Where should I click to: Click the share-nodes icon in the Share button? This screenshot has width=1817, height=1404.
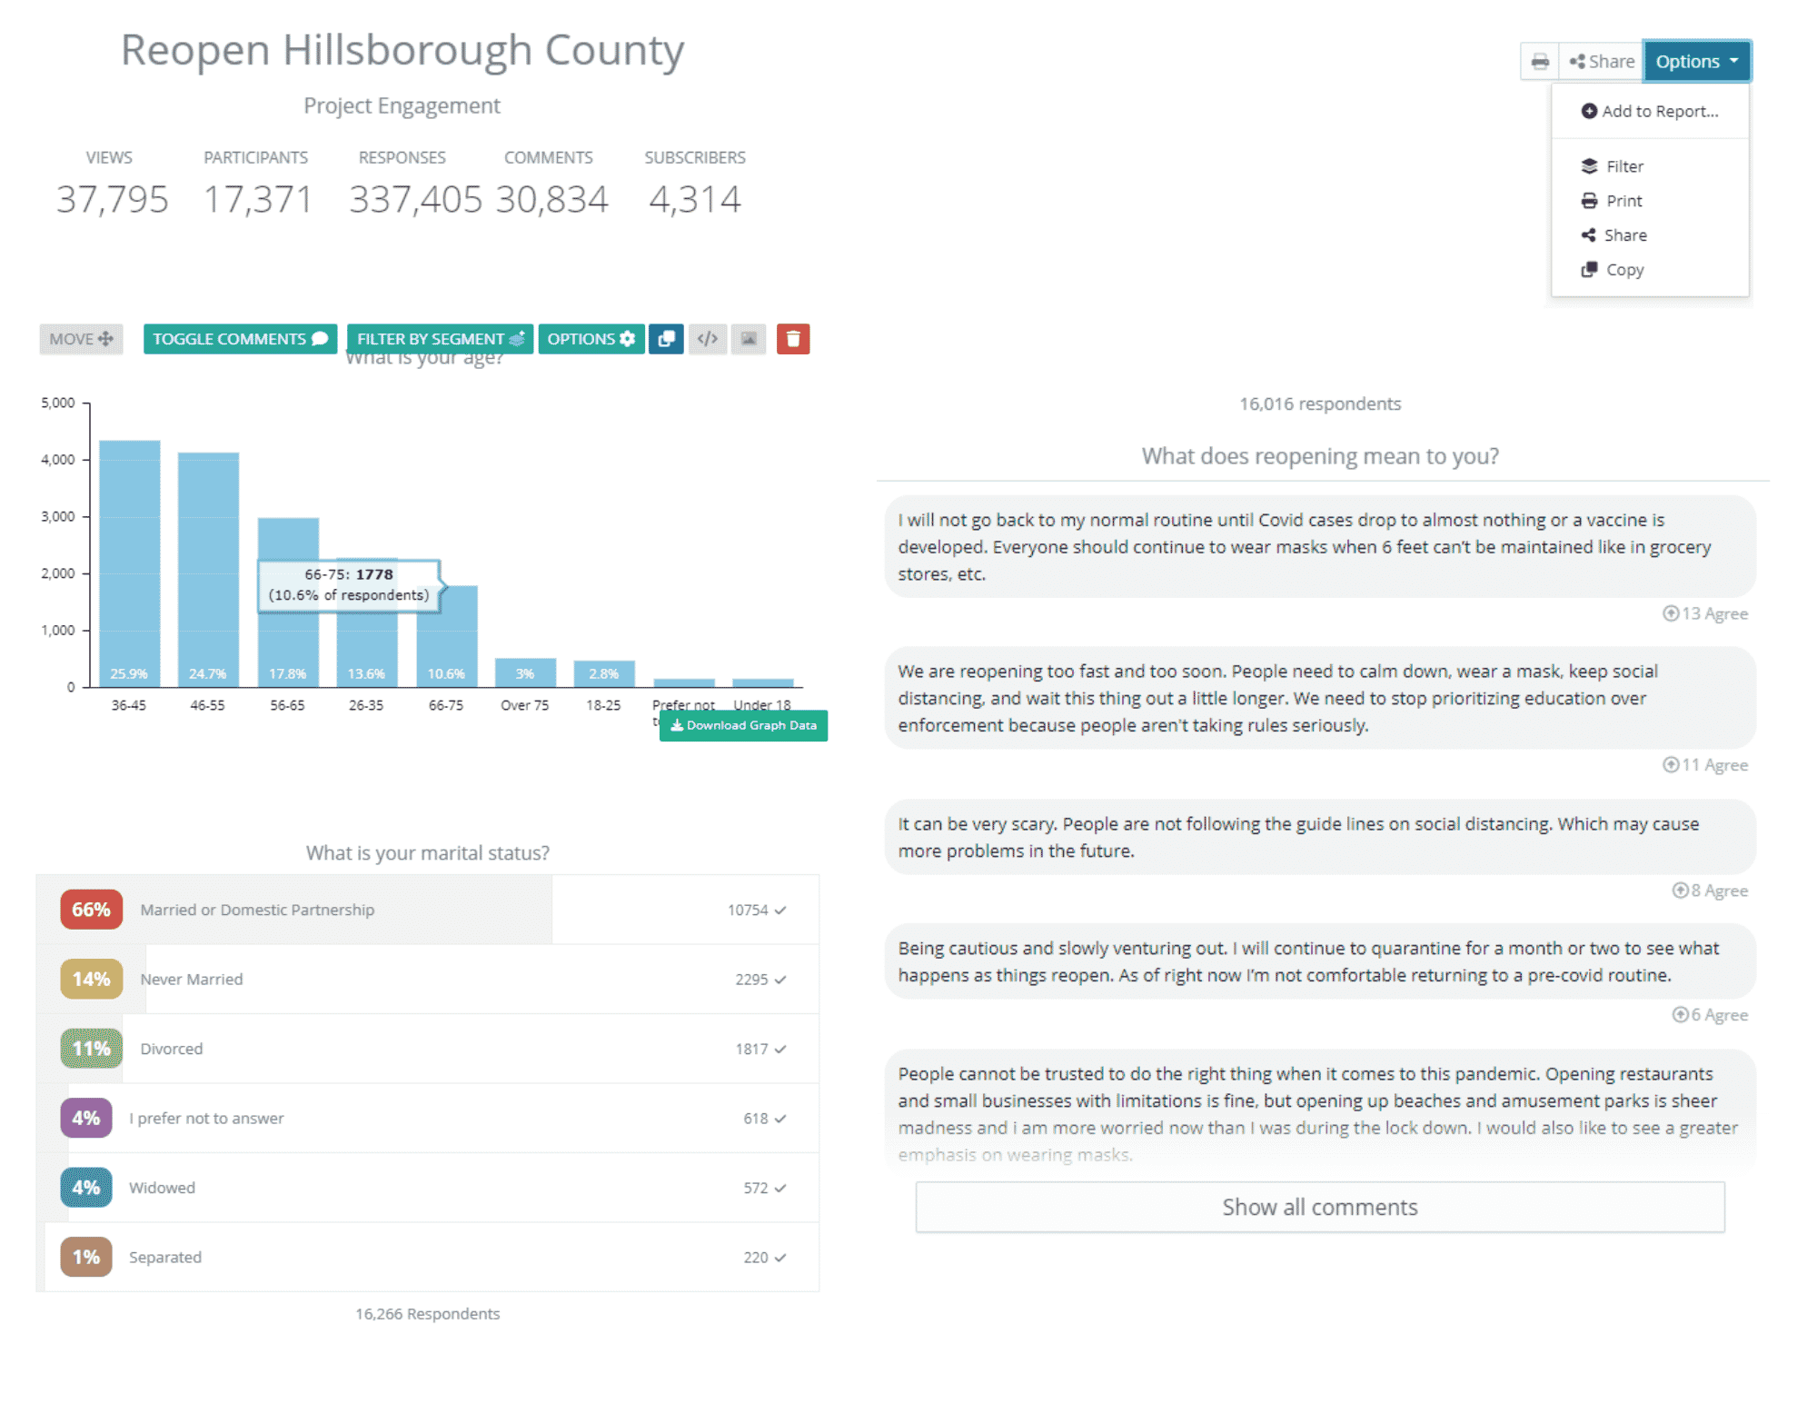(x=1578, y=61)
